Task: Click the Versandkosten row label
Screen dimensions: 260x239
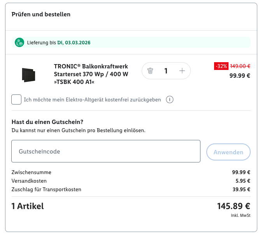Action: (x=29, y=181)
